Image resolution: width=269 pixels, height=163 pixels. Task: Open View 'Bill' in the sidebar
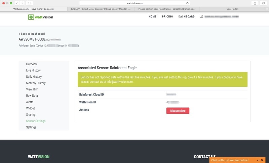[x=32, y=89]
